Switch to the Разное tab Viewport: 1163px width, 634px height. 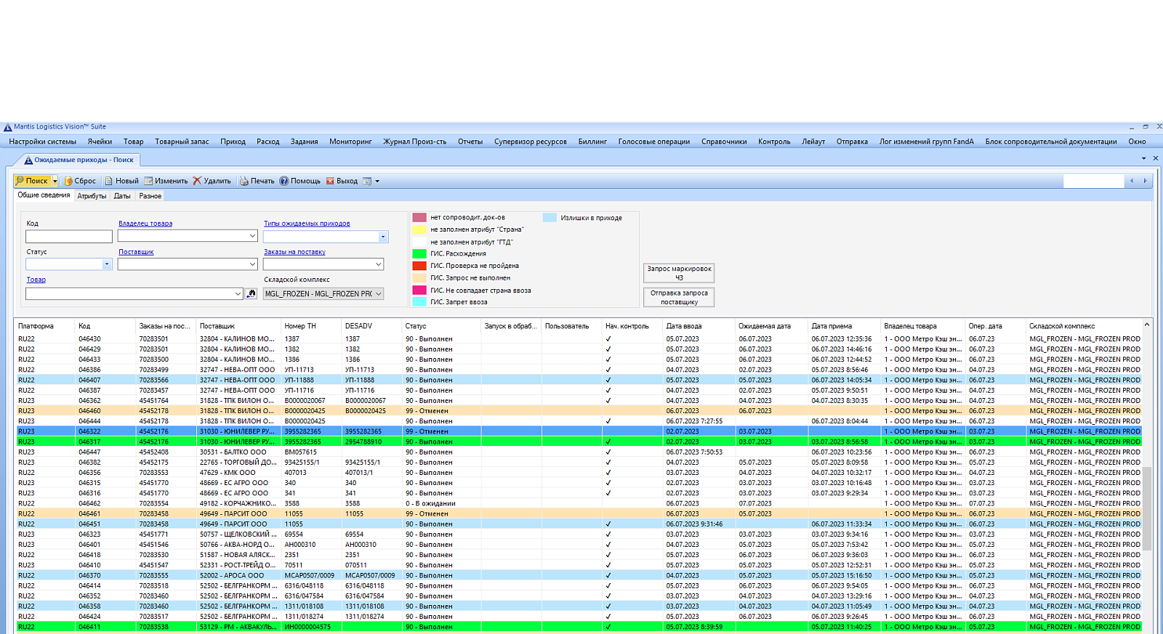coord(150,196)
